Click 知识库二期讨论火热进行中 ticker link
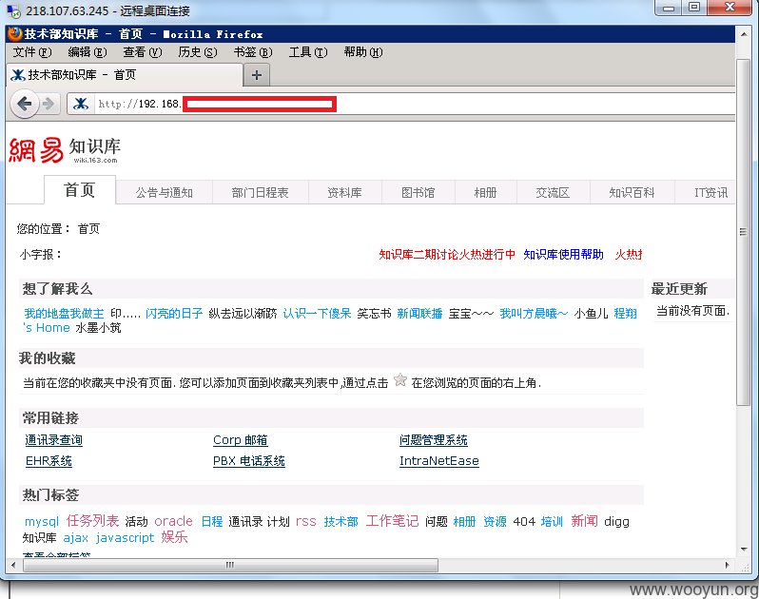Image resolution: width=759 pixels, height=599 pixels. (447, 255)
